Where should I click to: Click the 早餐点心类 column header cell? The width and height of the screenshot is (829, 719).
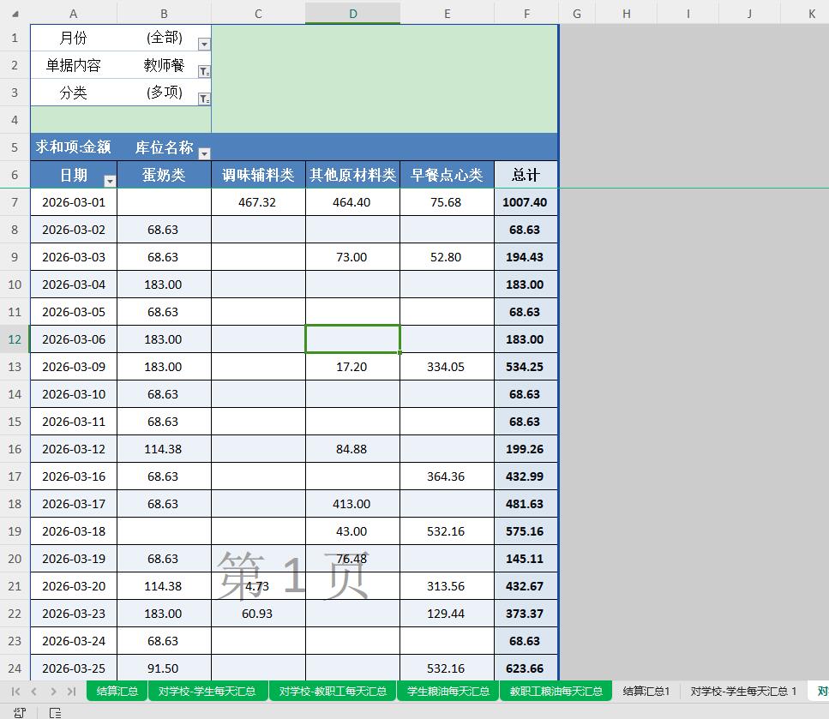click(x=448, y=175)
